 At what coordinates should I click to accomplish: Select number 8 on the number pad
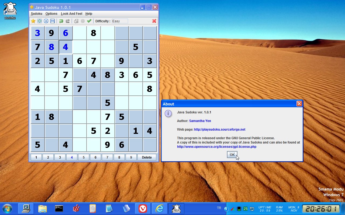pos(119,157)
